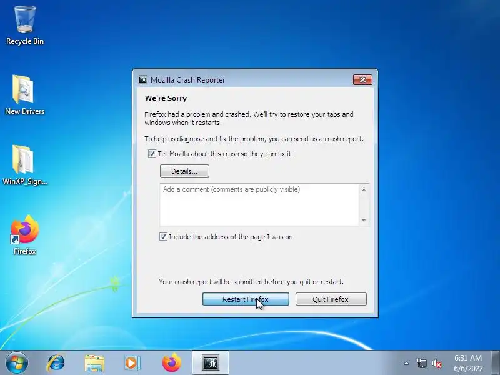Click the We're Sorry heading
Viewport: 500px width, 375px height.
tap(166, 98)
